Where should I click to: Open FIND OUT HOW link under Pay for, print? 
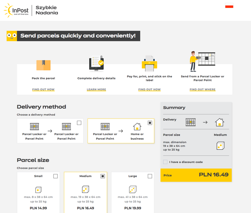(150, 89)
